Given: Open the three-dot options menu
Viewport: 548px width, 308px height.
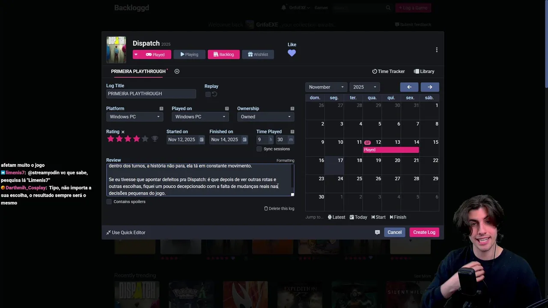Looking at the screenshot, I should point(437,50).
